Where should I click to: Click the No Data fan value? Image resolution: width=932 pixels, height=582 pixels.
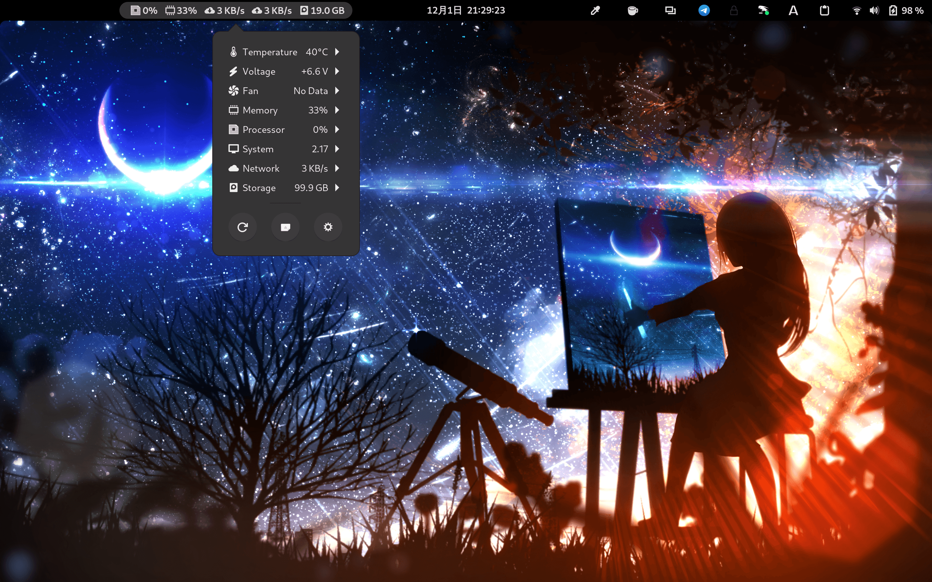(310, 91)
